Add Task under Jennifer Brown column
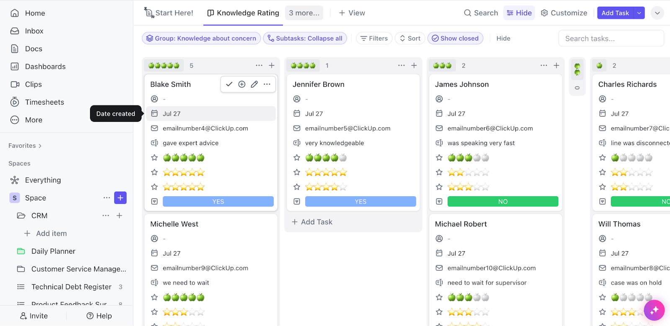This screenshot has height=326, width=670. [x=312, y=222]
